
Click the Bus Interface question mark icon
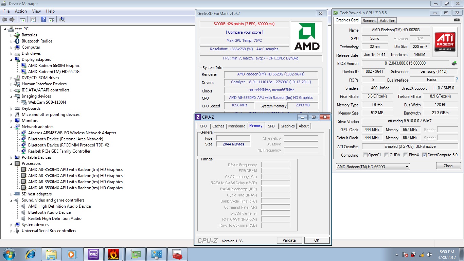click(x=457, y=80)
